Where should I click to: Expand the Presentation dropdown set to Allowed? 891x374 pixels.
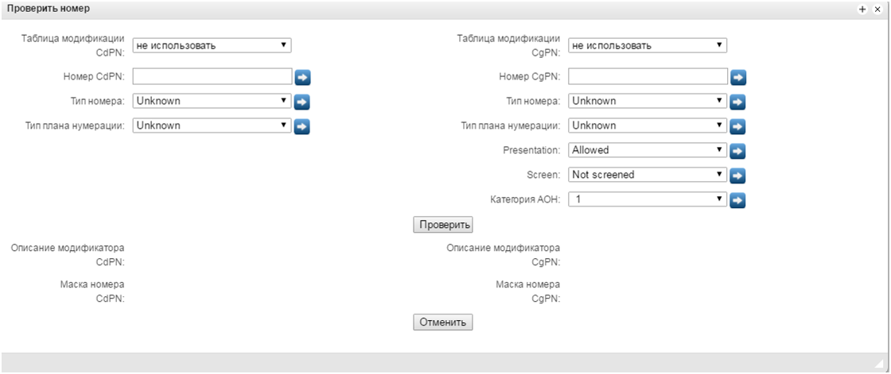(648, 150)
